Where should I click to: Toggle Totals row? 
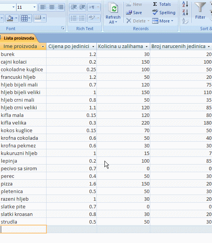[x=162, y=4]
